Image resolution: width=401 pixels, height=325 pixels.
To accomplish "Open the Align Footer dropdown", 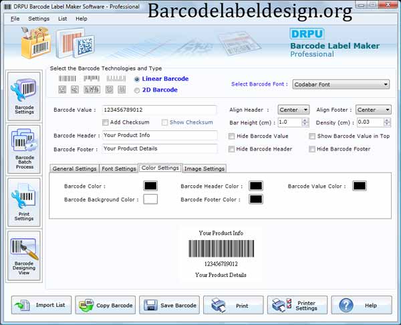I will click(373, 110).
